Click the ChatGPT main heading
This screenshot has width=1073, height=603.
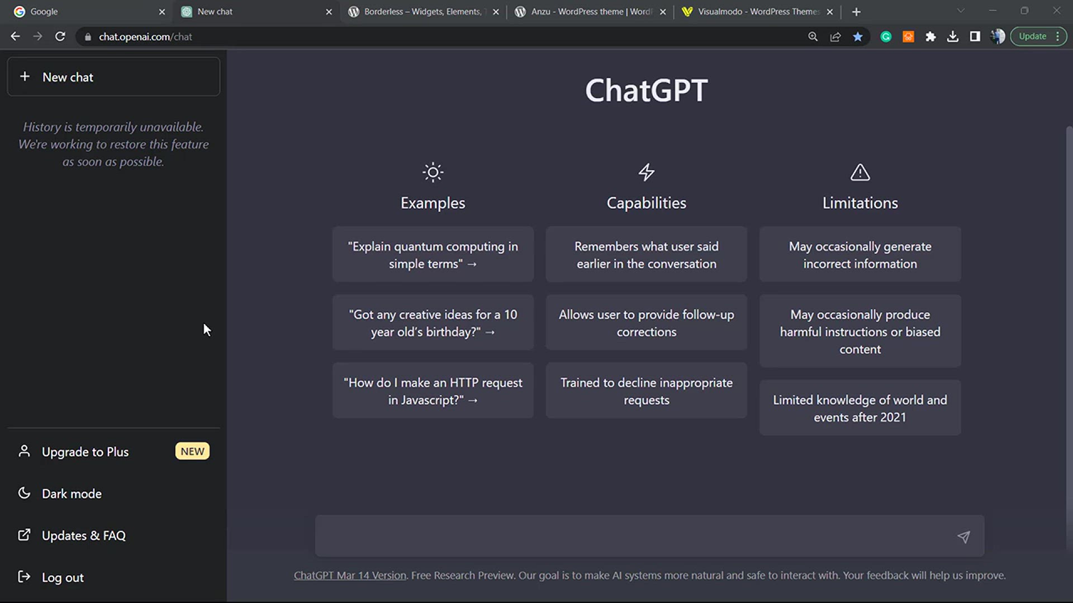647,90
